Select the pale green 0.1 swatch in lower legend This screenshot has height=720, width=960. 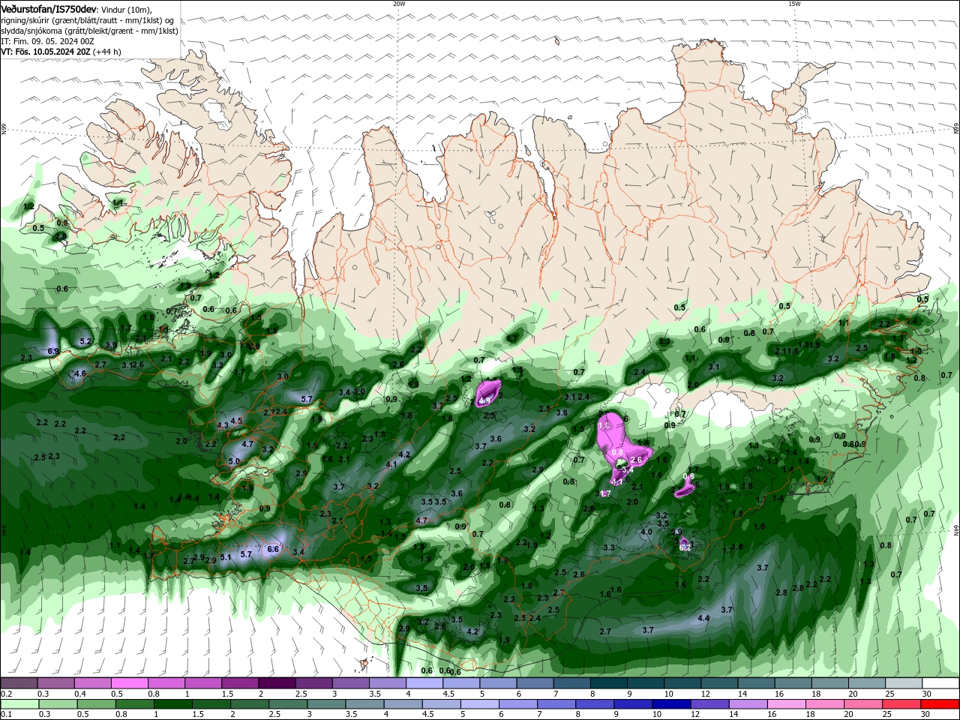tap(19, 704)
